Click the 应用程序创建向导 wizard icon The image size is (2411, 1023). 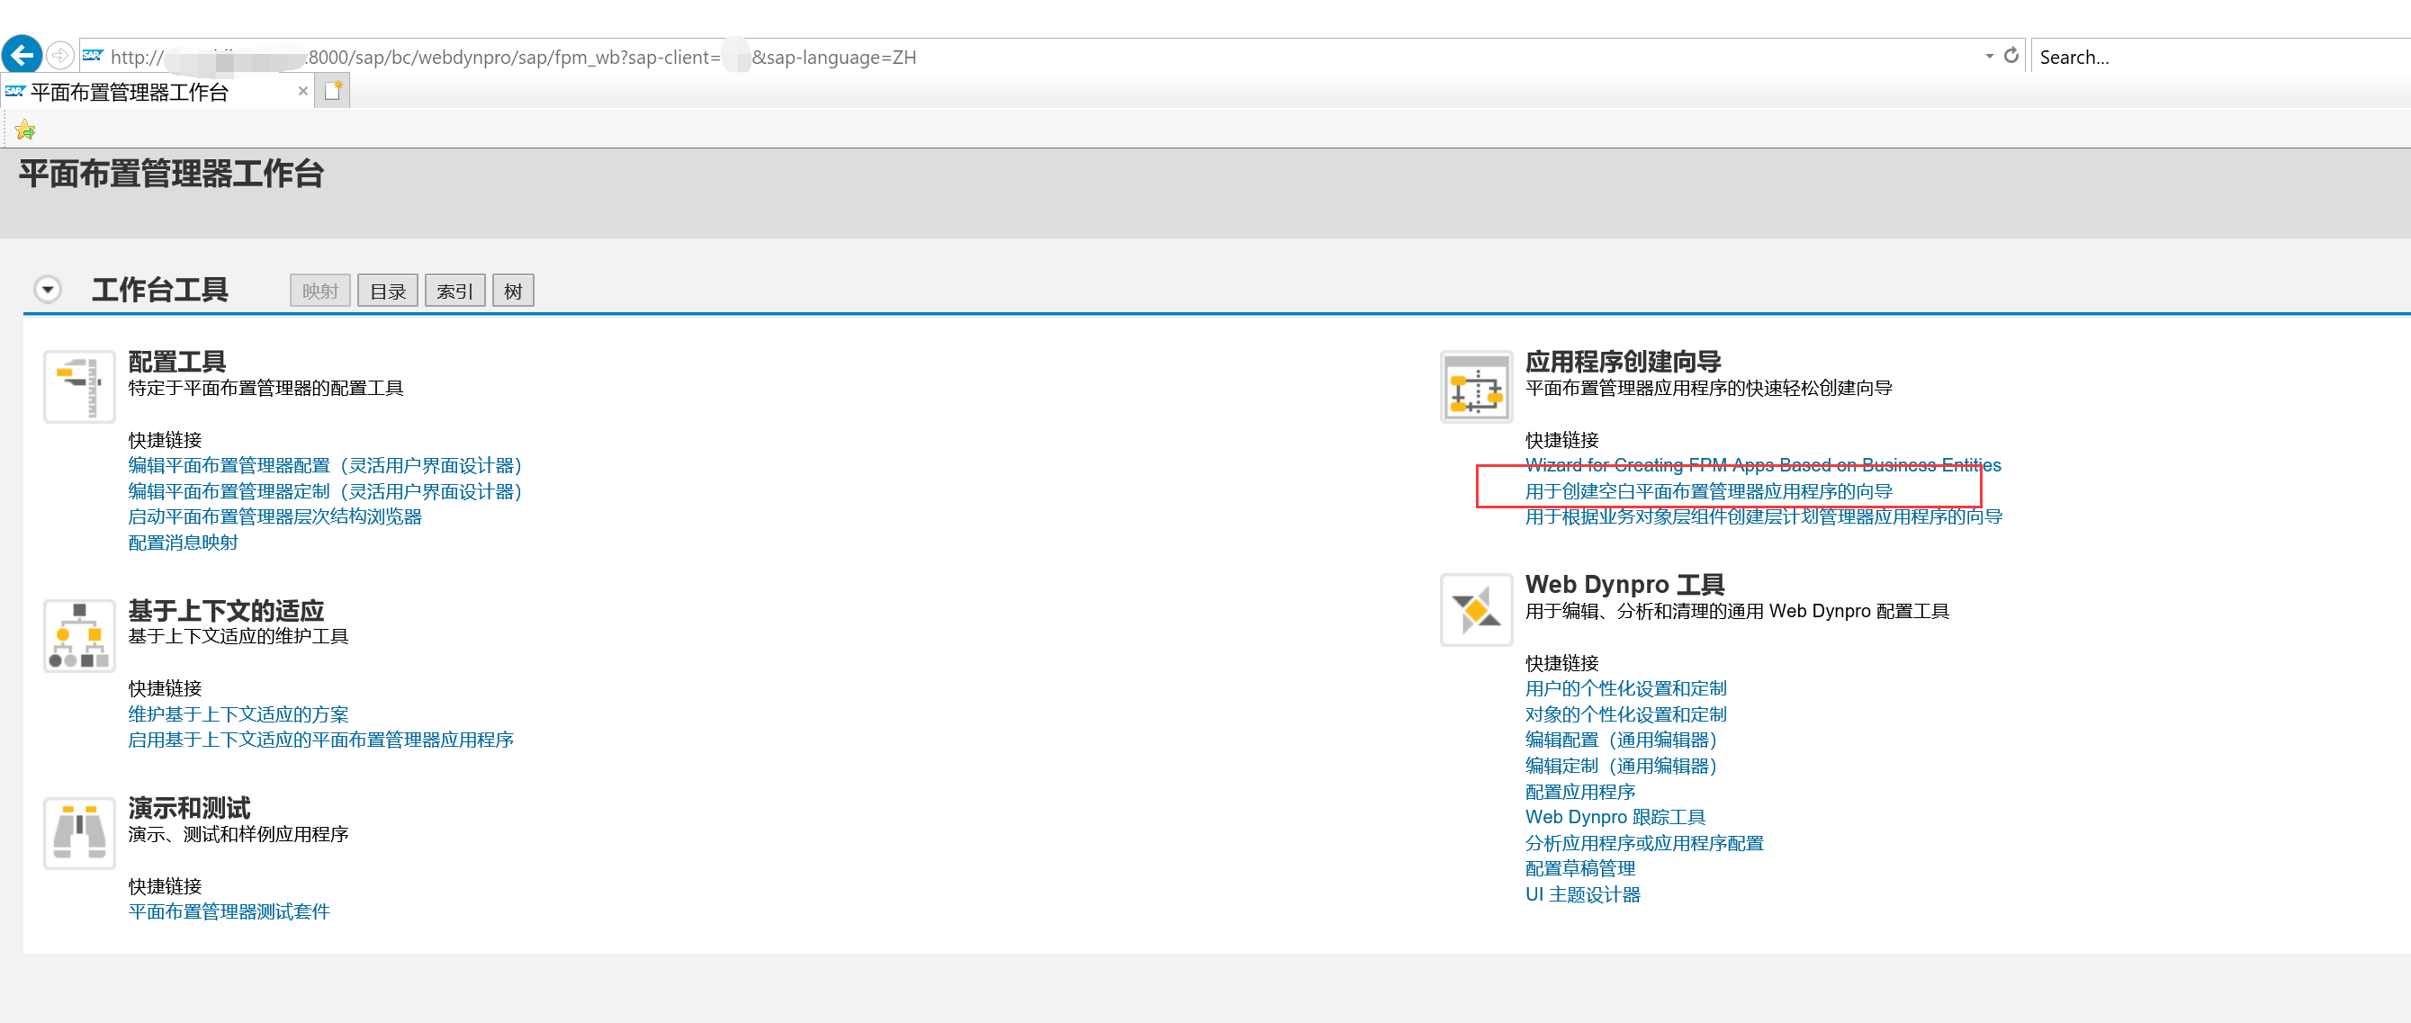click(1475, 385)
